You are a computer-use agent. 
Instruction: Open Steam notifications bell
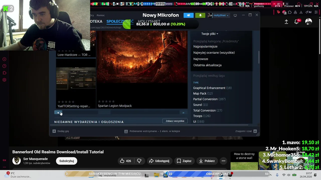pyautogui.click(x=200, y=15)
